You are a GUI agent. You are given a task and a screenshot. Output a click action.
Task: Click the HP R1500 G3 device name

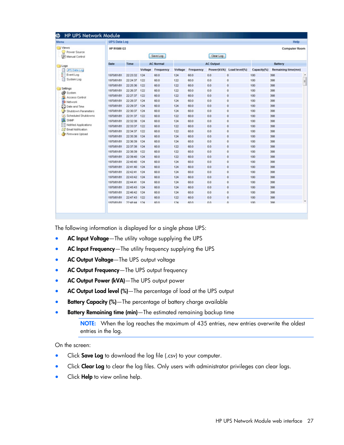(118, 49)
